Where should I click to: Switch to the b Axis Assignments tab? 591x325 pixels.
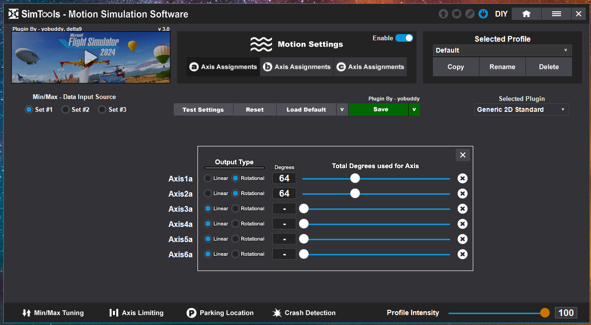click(297, 67)
